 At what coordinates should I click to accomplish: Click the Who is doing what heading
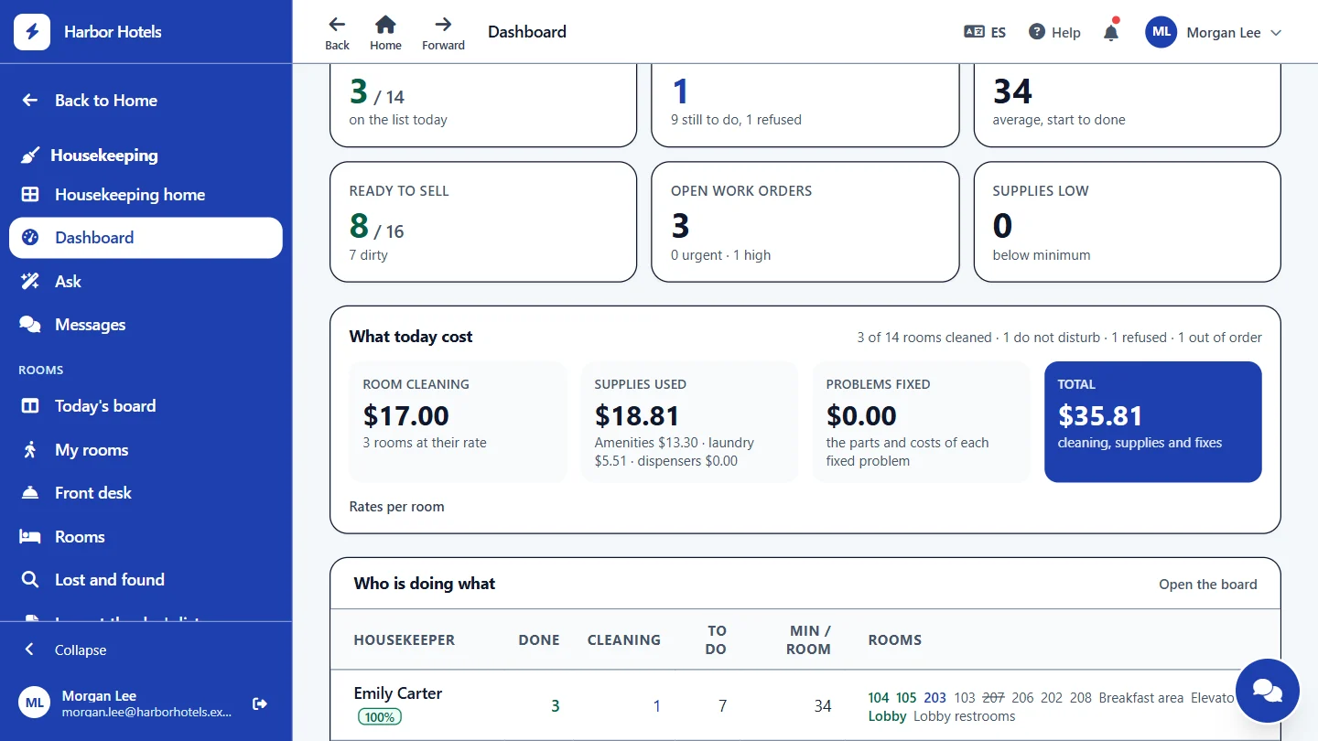click(425, 584)
